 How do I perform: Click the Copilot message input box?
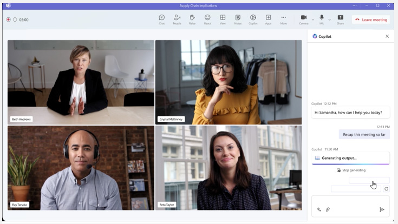[350, 201]
